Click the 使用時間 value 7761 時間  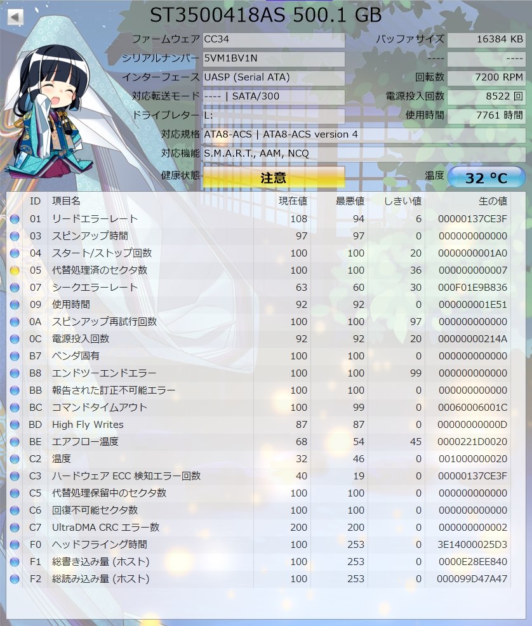click(486, 116)
